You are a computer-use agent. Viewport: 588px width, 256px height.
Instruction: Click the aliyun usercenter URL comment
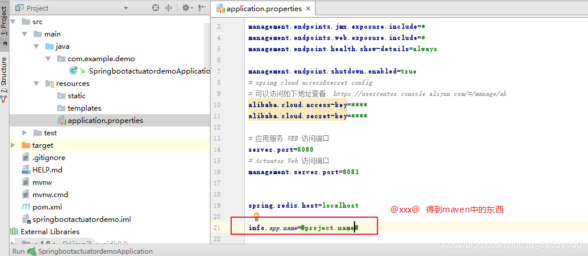tap(420, 94)
